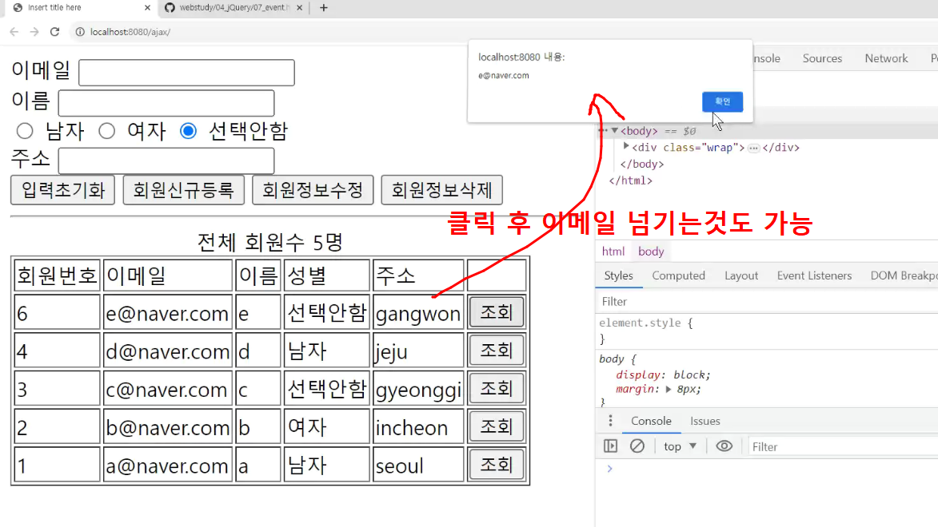938x527 pixels.
Task: Click 조회 for member b@naver.com
Action: [497, 426]
